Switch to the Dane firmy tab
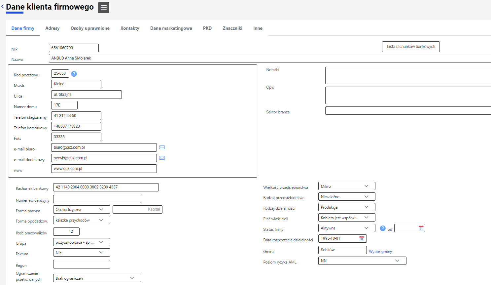The width and height of the screenshot is (491, 285). tap(23, 28)
